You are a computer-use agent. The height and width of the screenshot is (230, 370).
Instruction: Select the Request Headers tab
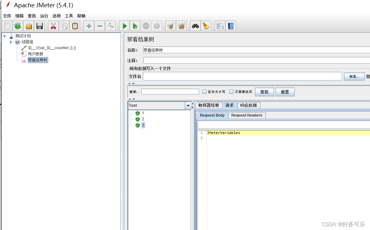point(246,115)
